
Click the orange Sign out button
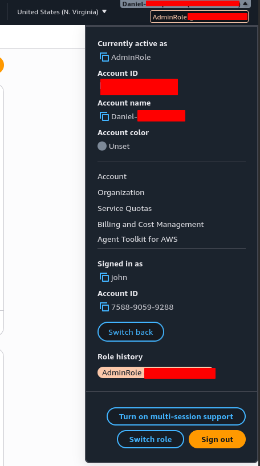click(217, 439)
